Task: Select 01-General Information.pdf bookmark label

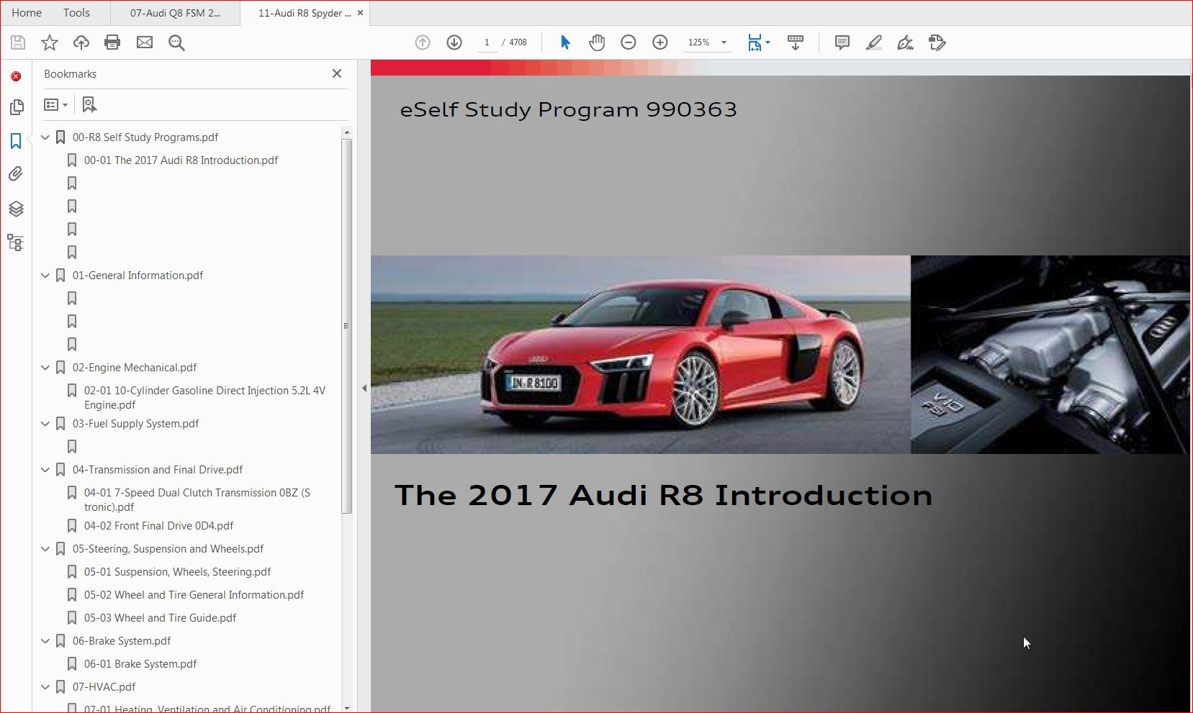Action: click(138, 276)
